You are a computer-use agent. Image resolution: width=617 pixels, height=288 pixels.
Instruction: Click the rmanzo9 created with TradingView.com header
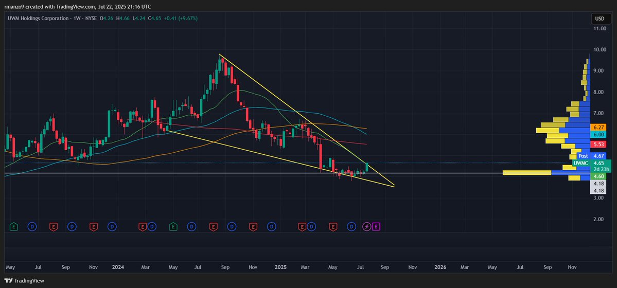78,7
